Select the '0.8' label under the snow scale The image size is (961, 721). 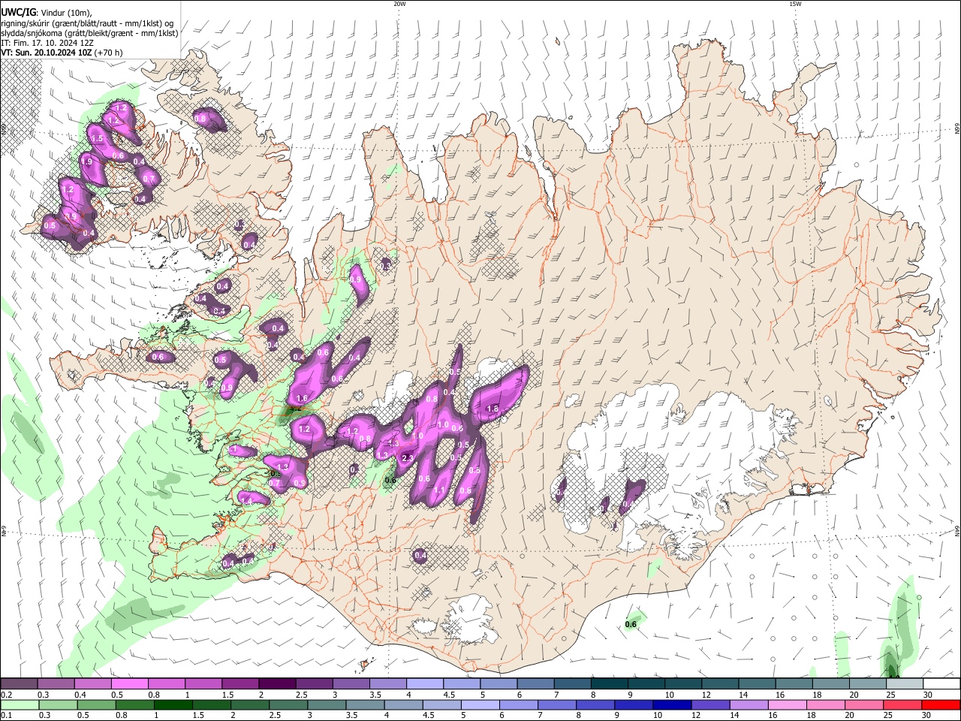[154, 695]
